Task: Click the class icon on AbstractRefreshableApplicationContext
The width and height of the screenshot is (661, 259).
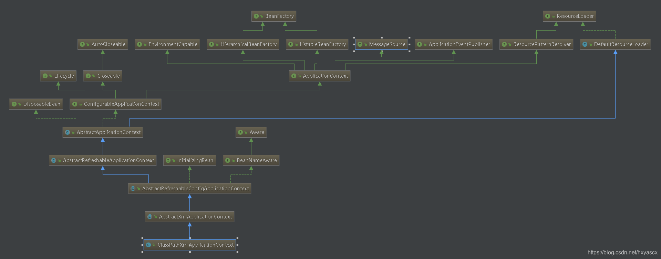Action: pos(54,160)
